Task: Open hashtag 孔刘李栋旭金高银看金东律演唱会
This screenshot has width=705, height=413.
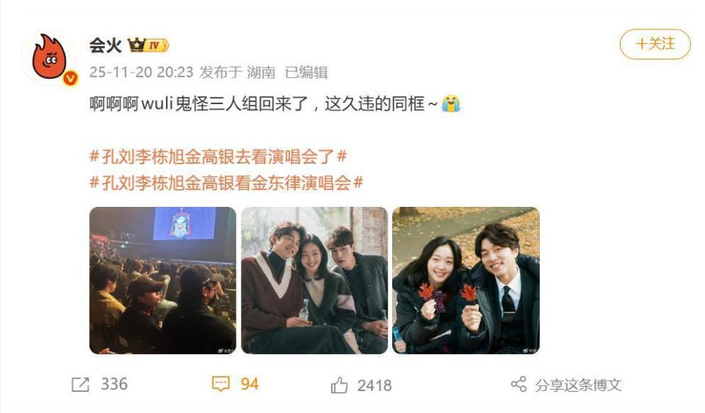Action: pos(226,183)
